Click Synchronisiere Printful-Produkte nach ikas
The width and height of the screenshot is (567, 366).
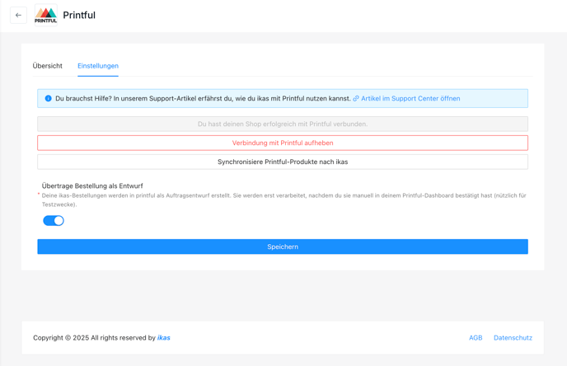coord(283,162)
